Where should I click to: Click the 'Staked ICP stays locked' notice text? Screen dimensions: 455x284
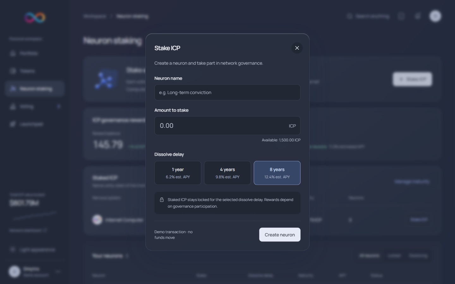point(230,203)
